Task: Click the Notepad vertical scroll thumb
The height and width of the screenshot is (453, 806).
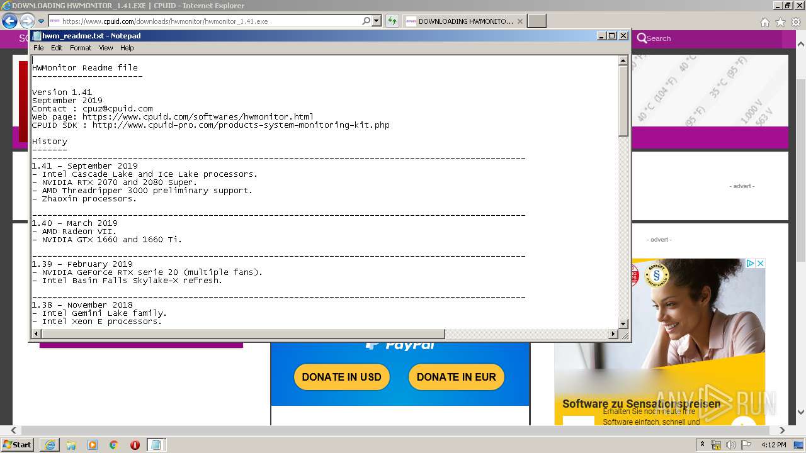Action: click(623, 101)
